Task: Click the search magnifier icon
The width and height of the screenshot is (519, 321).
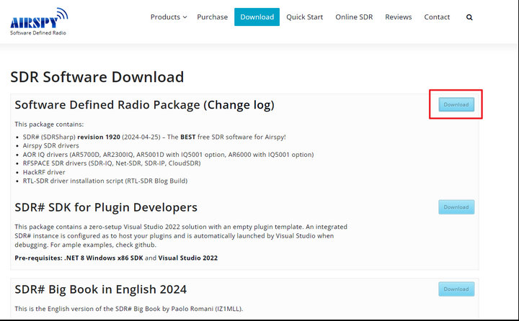Action: point(469,17)
